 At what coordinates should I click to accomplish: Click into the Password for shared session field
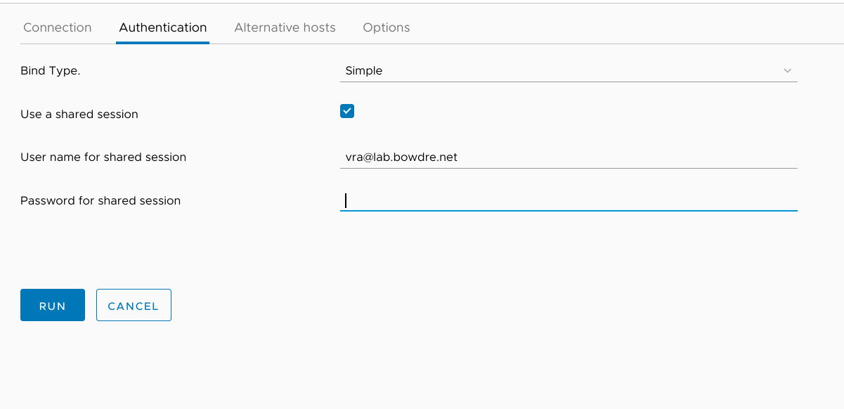(x=568, y=201)
